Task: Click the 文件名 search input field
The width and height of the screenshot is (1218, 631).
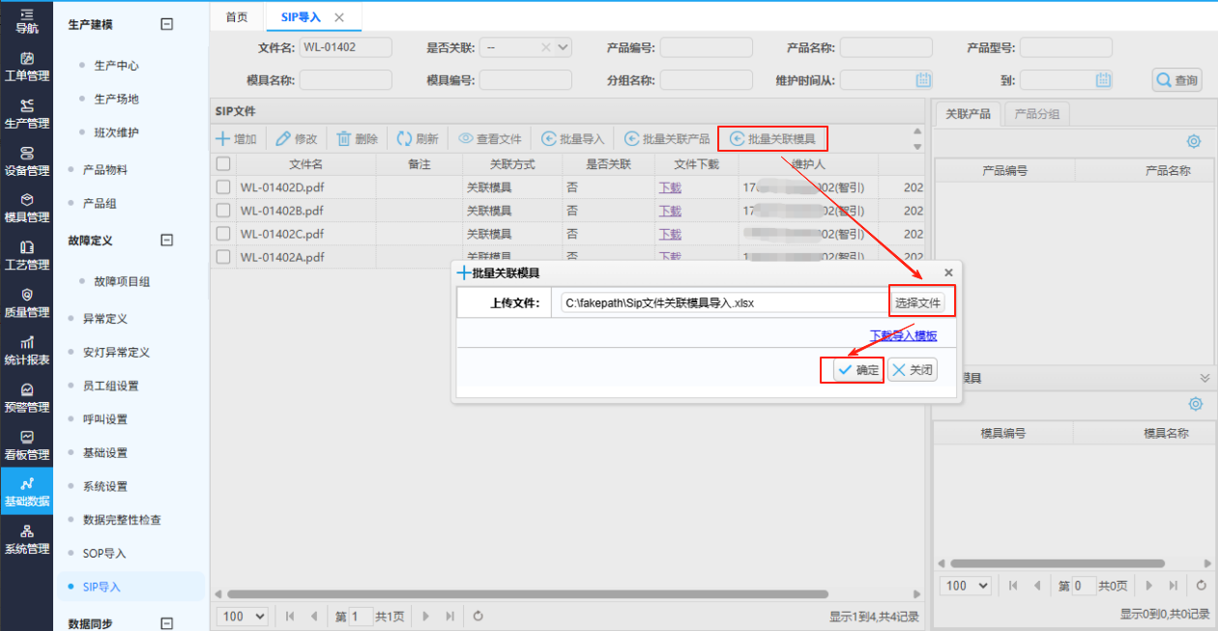Action: (345, 47)
